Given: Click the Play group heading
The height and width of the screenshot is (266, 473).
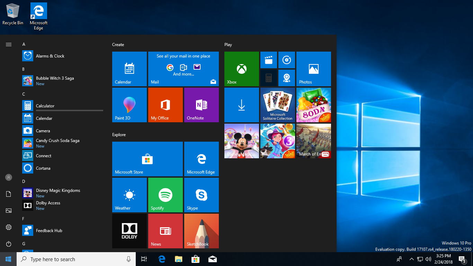Looking at the screenshot, I should point(228,45).
